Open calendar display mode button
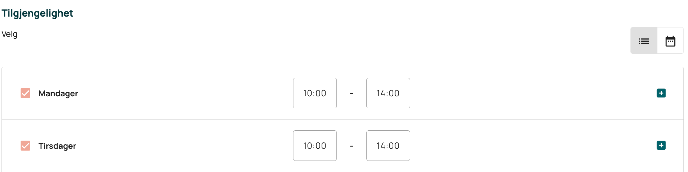Screen dimensions: 688x172 (x=670, y=40)
